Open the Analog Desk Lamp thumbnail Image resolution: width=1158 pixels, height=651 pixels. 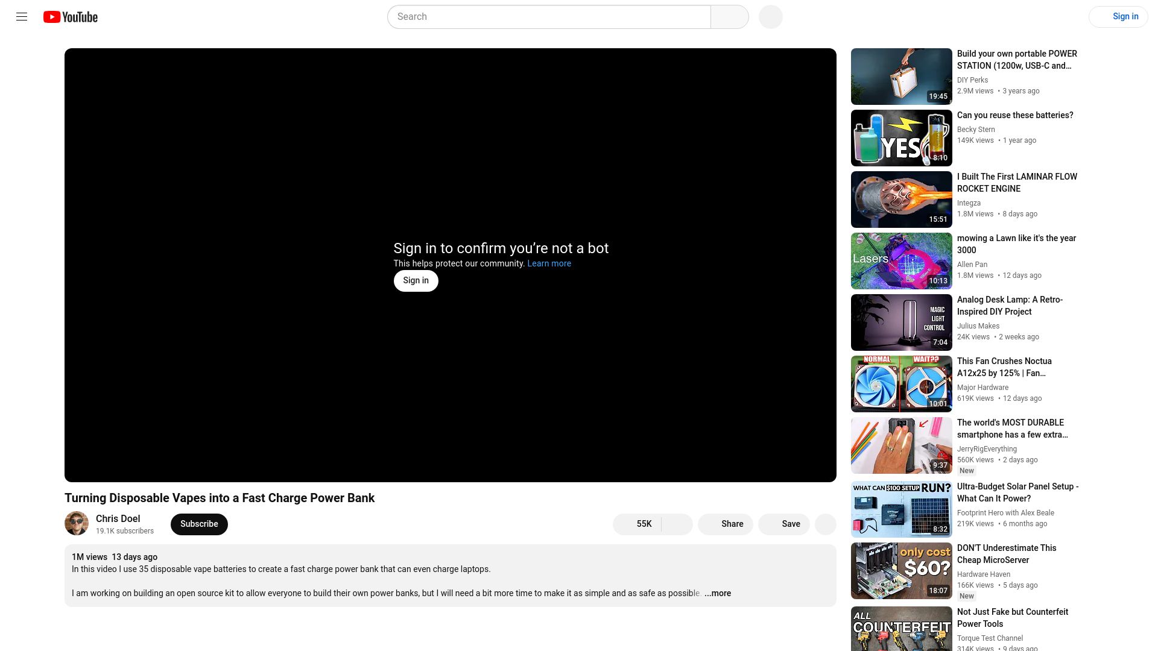(x=902, y=322)
